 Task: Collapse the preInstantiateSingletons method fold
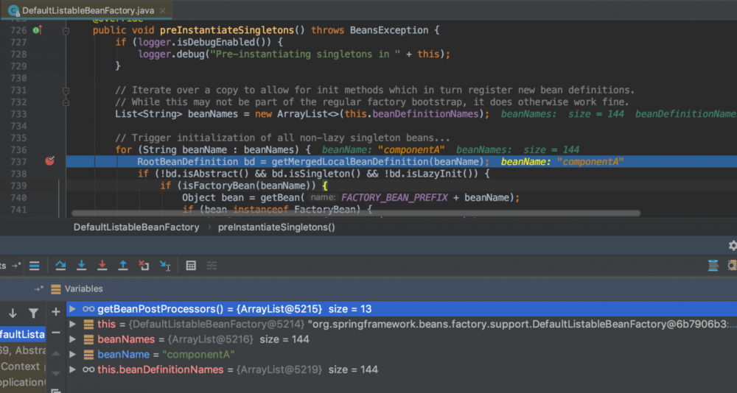pos(66,31)
